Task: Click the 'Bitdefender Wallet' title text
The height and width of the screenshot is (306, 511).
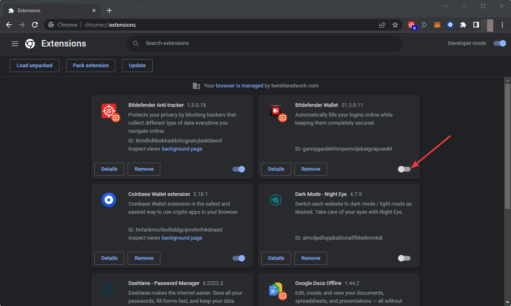Action: coord(317,105)
